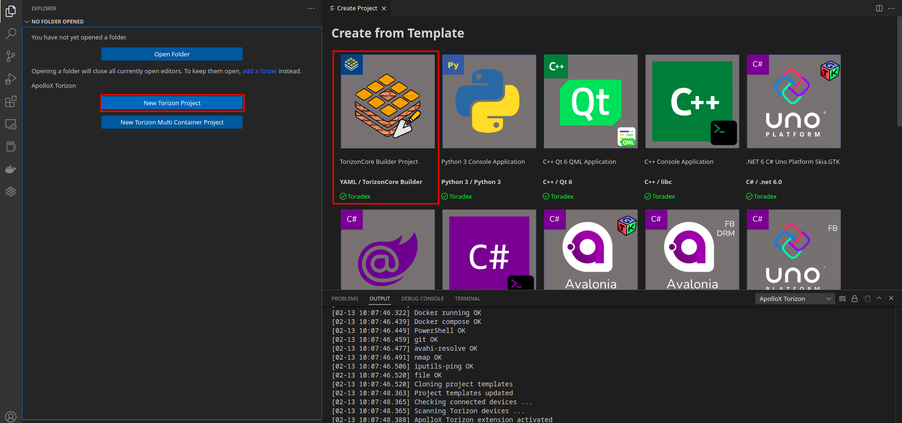Click the Open Folder button
Image resolution: width=902 pixels, height=423 pixels.
click(x=172, y=54)
